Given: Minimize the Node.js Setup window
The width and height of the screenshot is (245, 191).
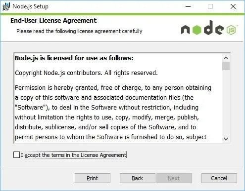Looking at the screenshot, I should tap(188, 6).
